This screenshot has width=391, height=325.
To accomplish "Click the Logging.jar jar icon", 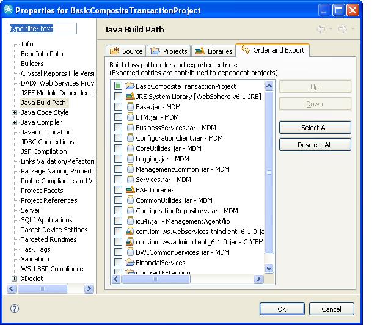I will click(x=130, y=159).
